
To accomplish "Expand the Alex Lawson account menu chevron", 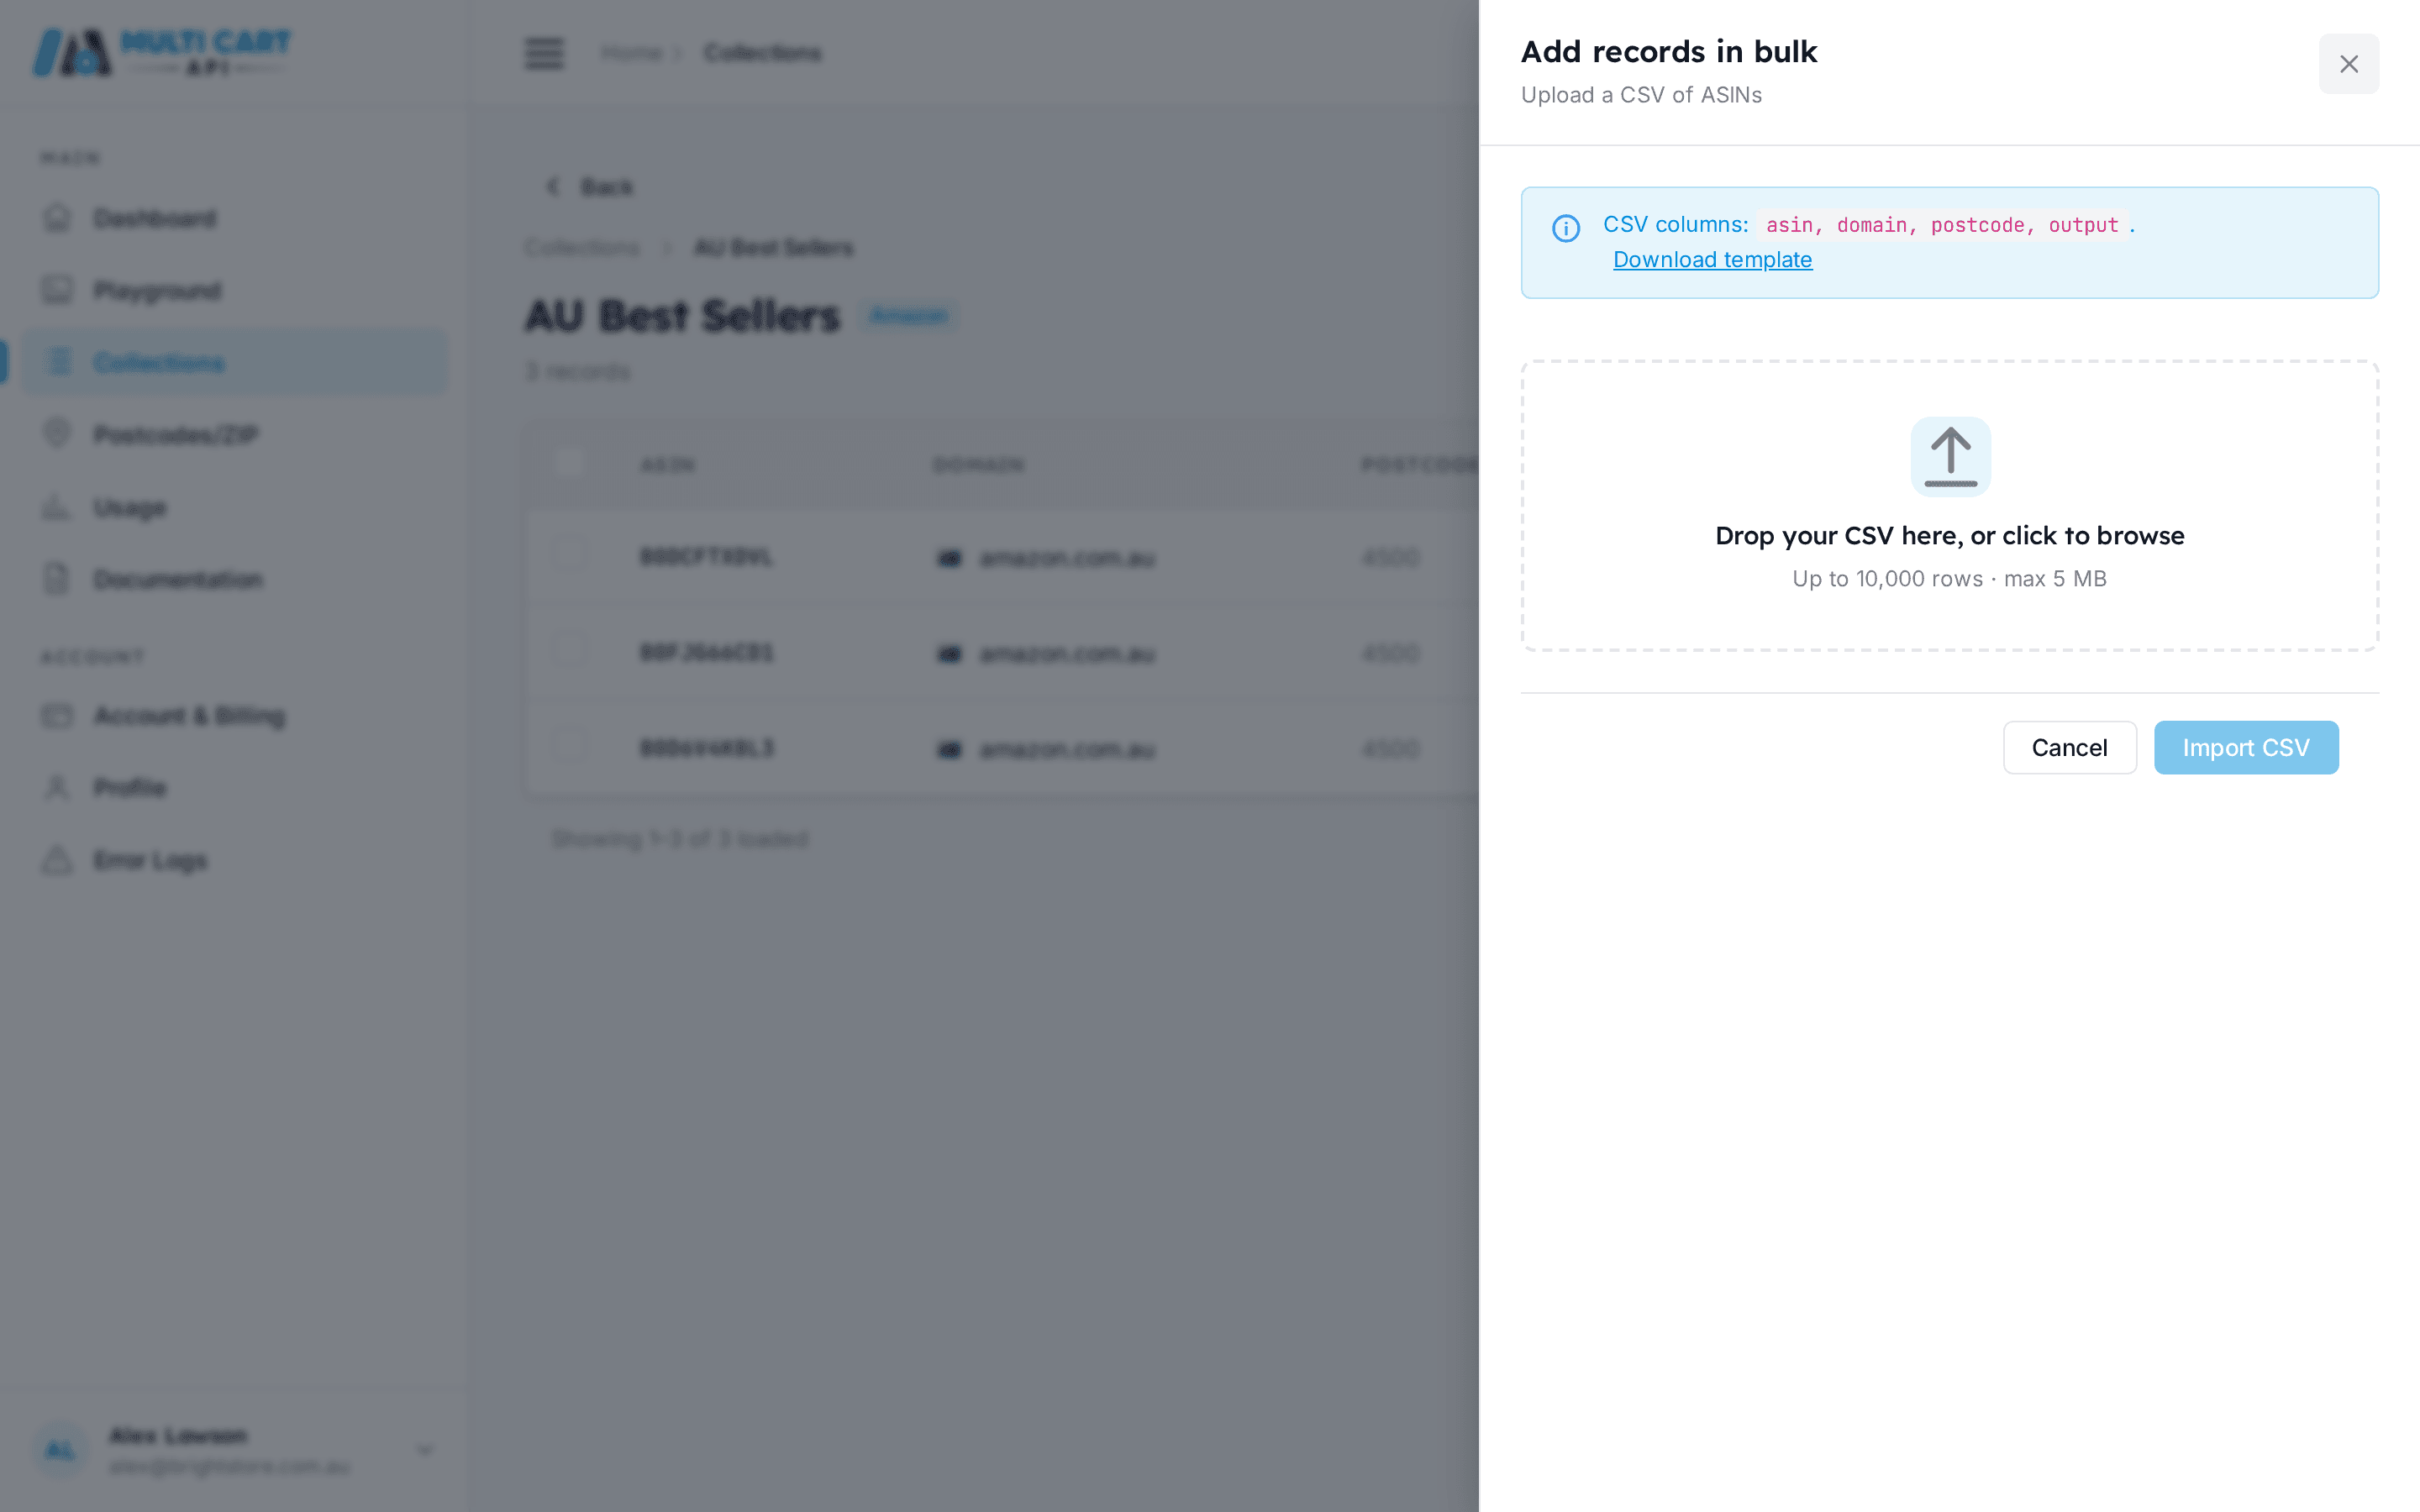I will (x=425, y=1450).
